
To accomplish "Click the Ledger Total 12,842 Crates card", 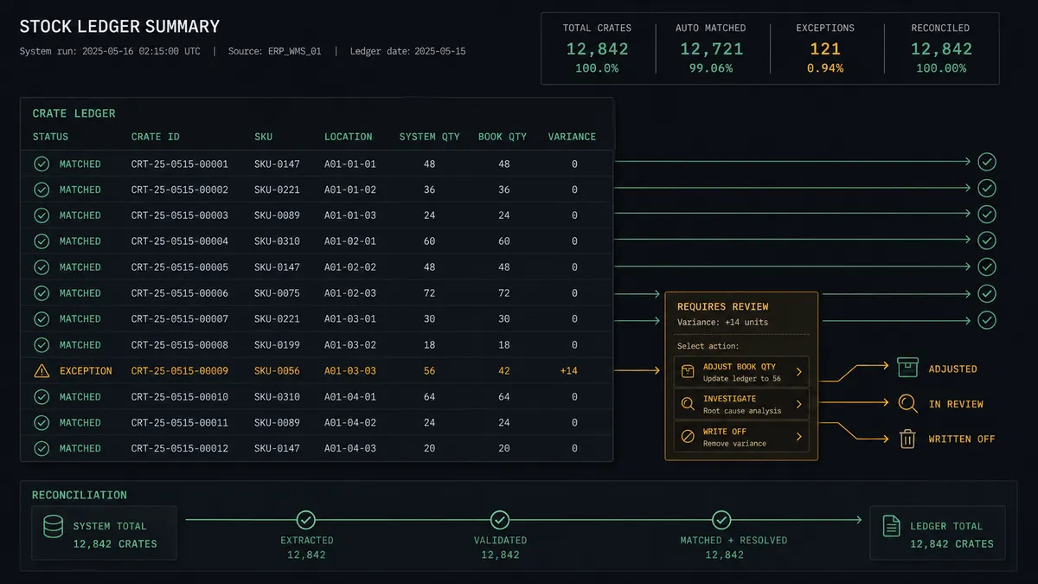I will [938, 533].
